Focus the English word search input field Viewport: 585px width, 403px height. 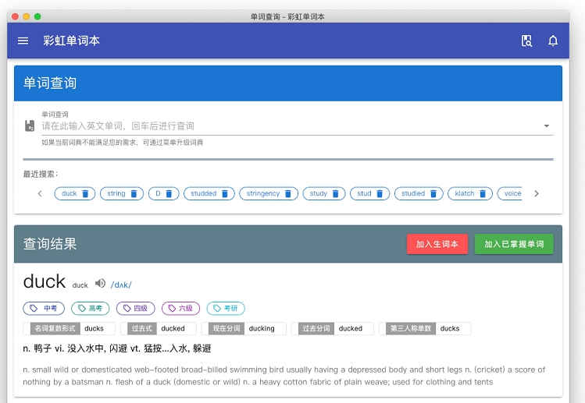[289, 126]
